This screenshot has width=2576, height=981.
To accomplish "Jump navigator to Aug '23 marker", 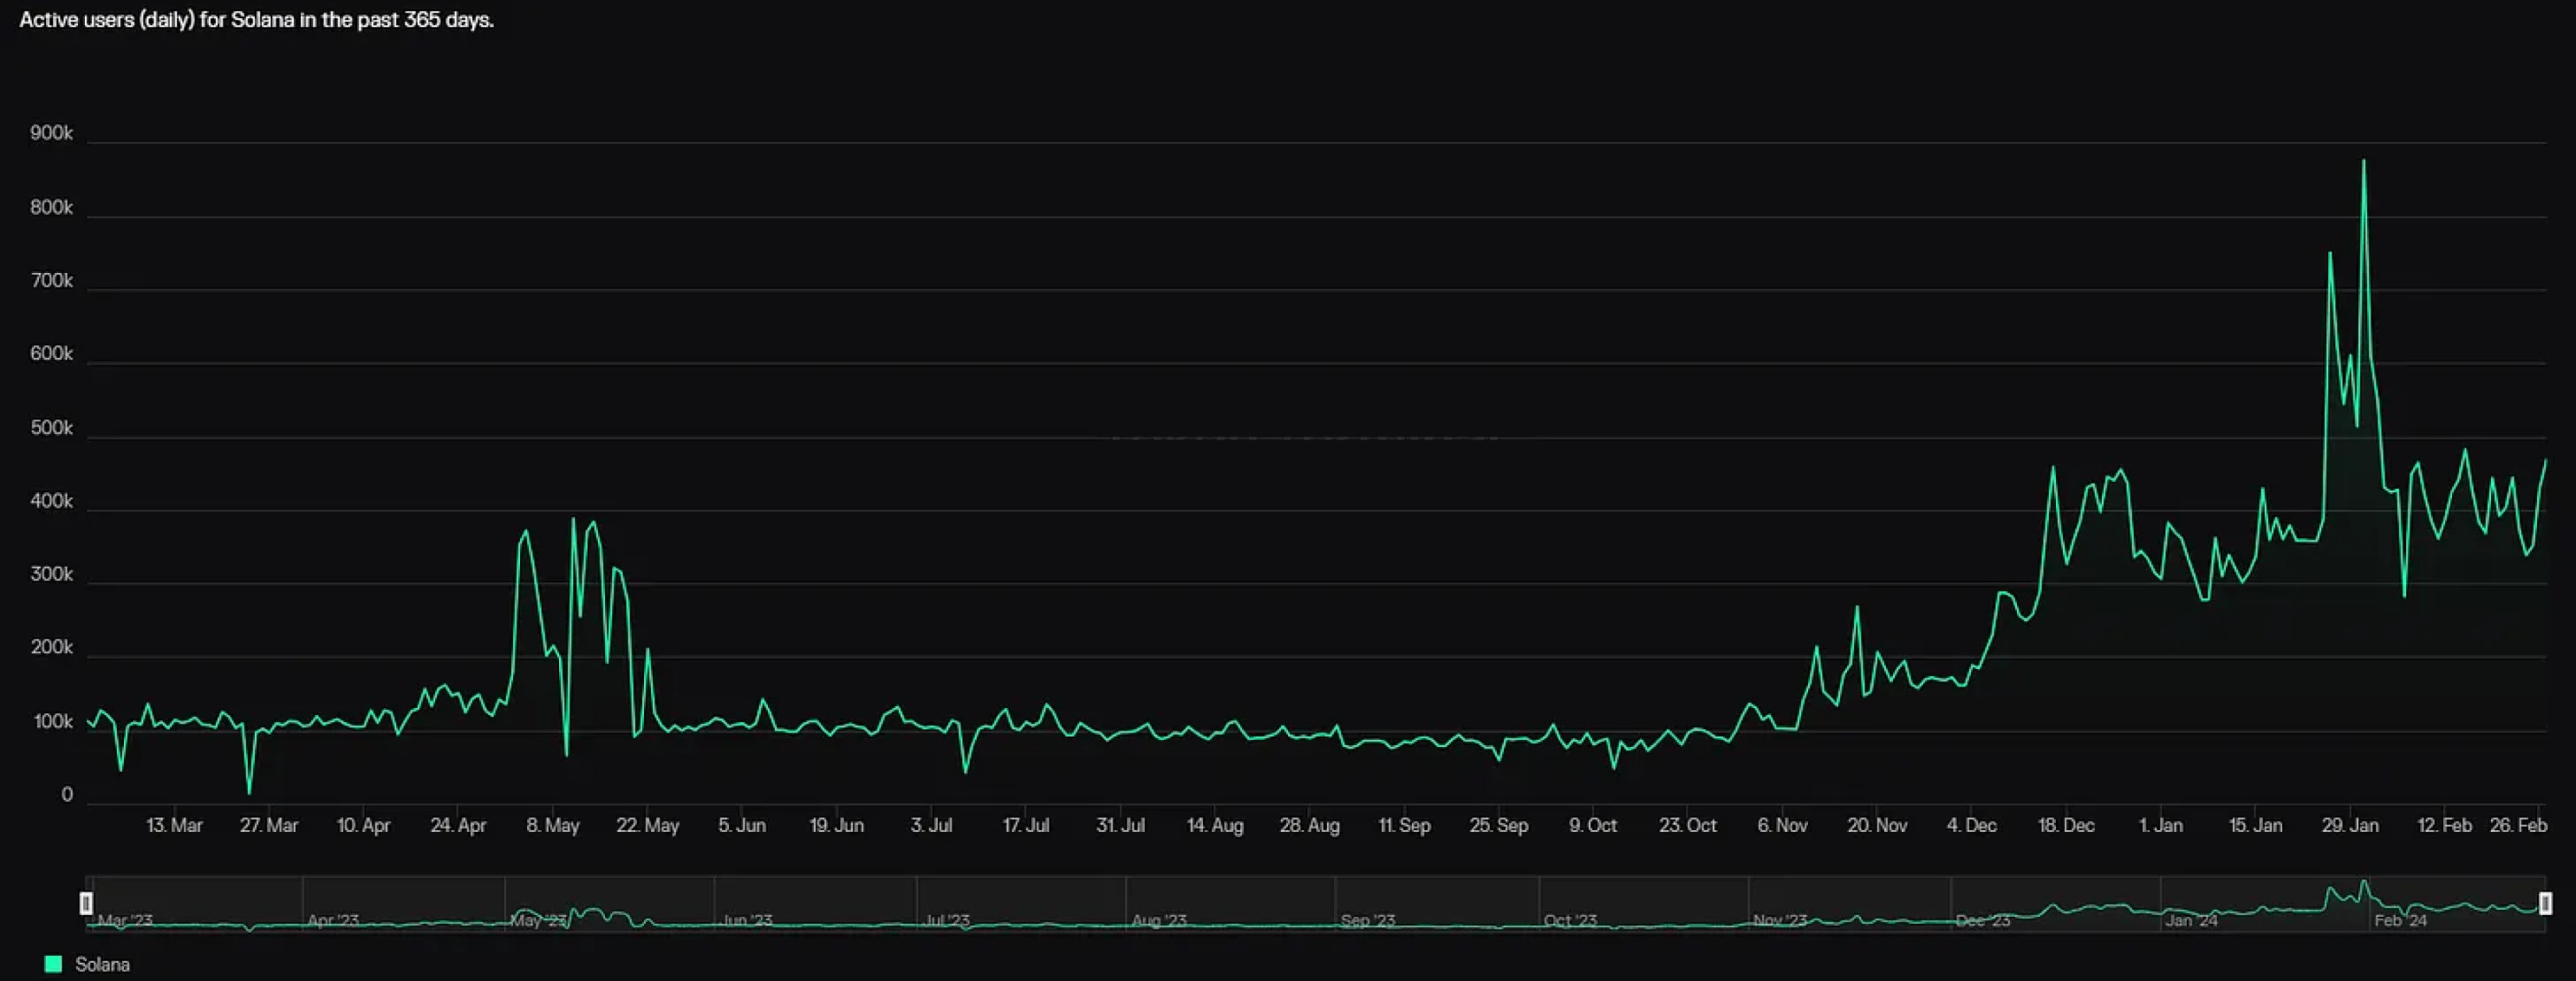I will click(1159, 920).
